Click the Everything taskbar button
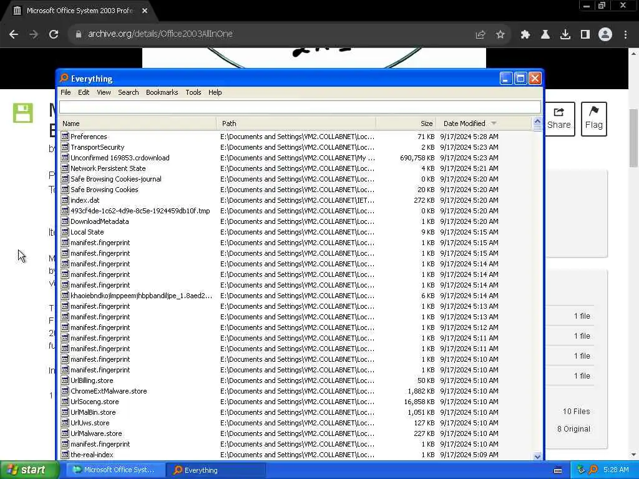639x479 pixels. [216, 470]
